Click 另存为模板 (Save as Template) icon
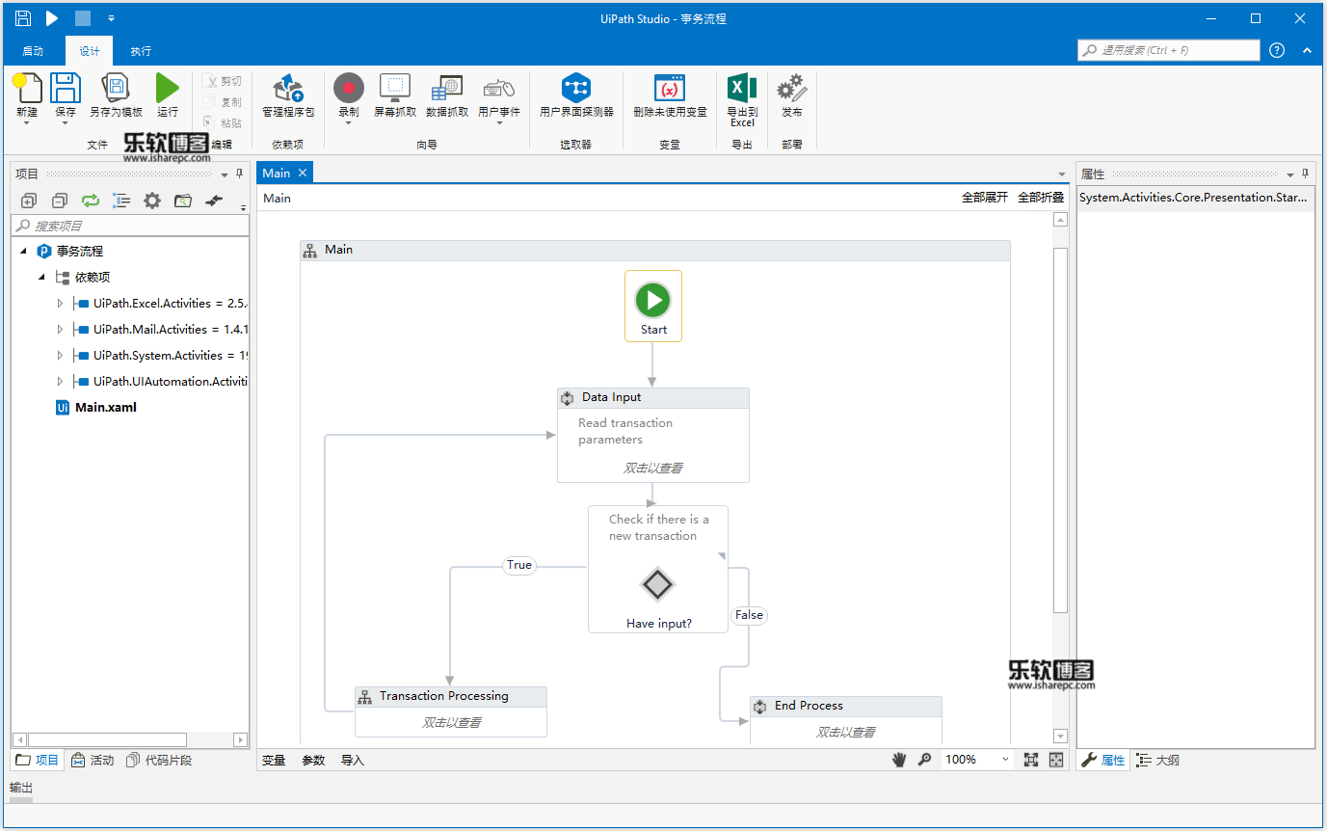 (x=116, y=89)
